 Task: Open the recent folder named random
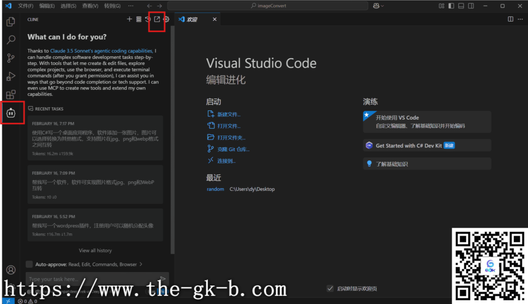point(215,189)
